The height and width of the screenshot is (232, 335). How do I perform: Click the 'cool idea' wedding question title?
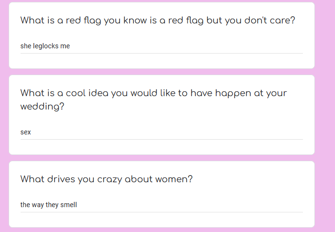pyautogui.click(x=153, y=93)
